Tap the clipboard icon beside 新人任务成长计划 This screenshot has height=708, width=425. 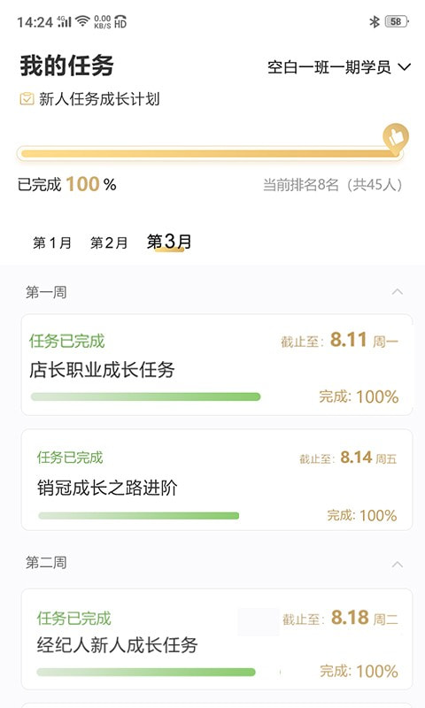pyautogui.click(x=27, y=98)
